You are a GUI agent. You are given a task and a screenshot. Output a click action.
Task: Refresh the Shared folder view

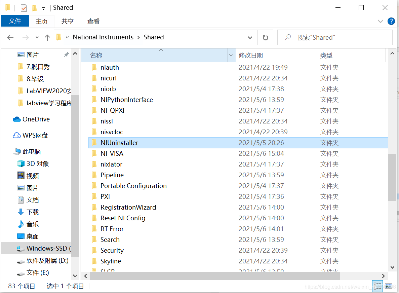tap(266, 38)
